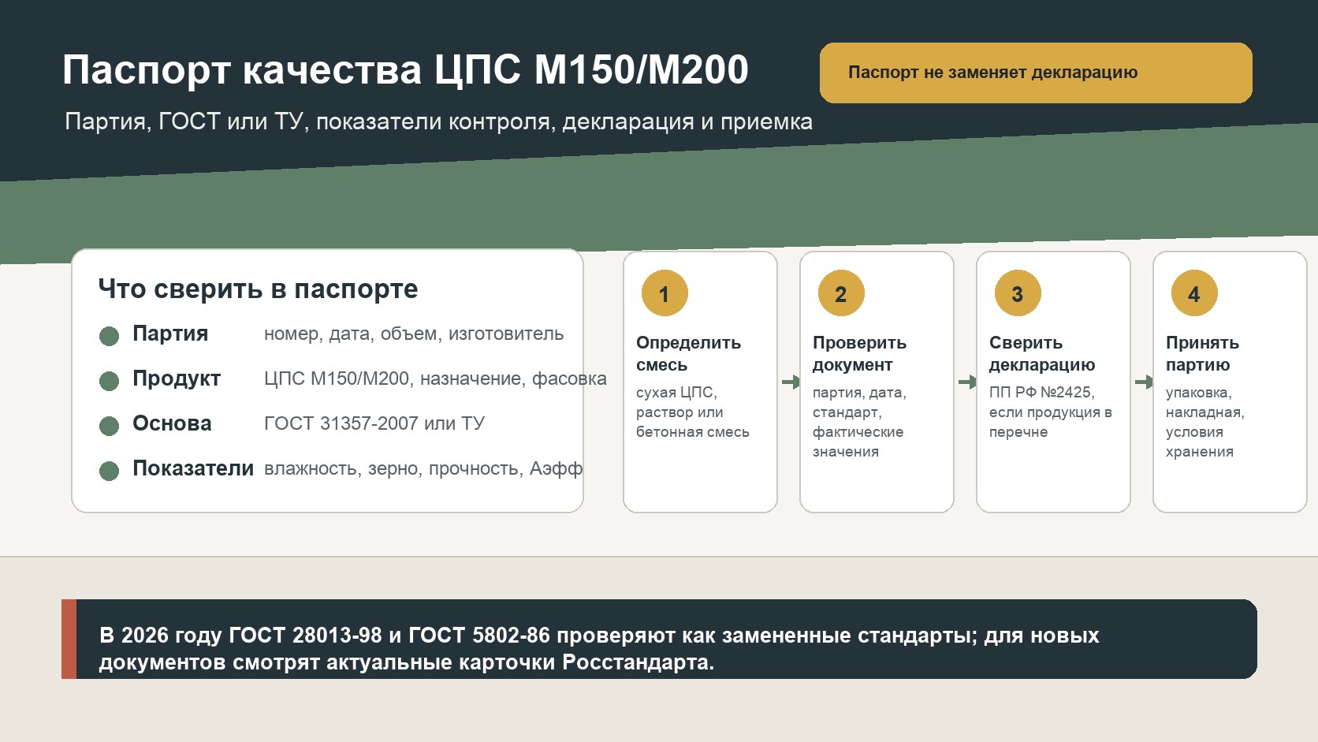Click the heading Что сверить в паспорте
The width and height of the screenshot is (1318, 742).
point(258,289)
